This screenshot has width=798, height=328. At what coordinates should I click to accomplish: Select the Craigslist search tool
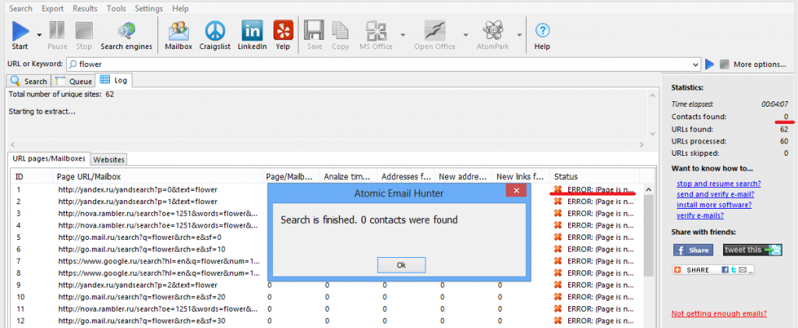click(x=215, y=36)
